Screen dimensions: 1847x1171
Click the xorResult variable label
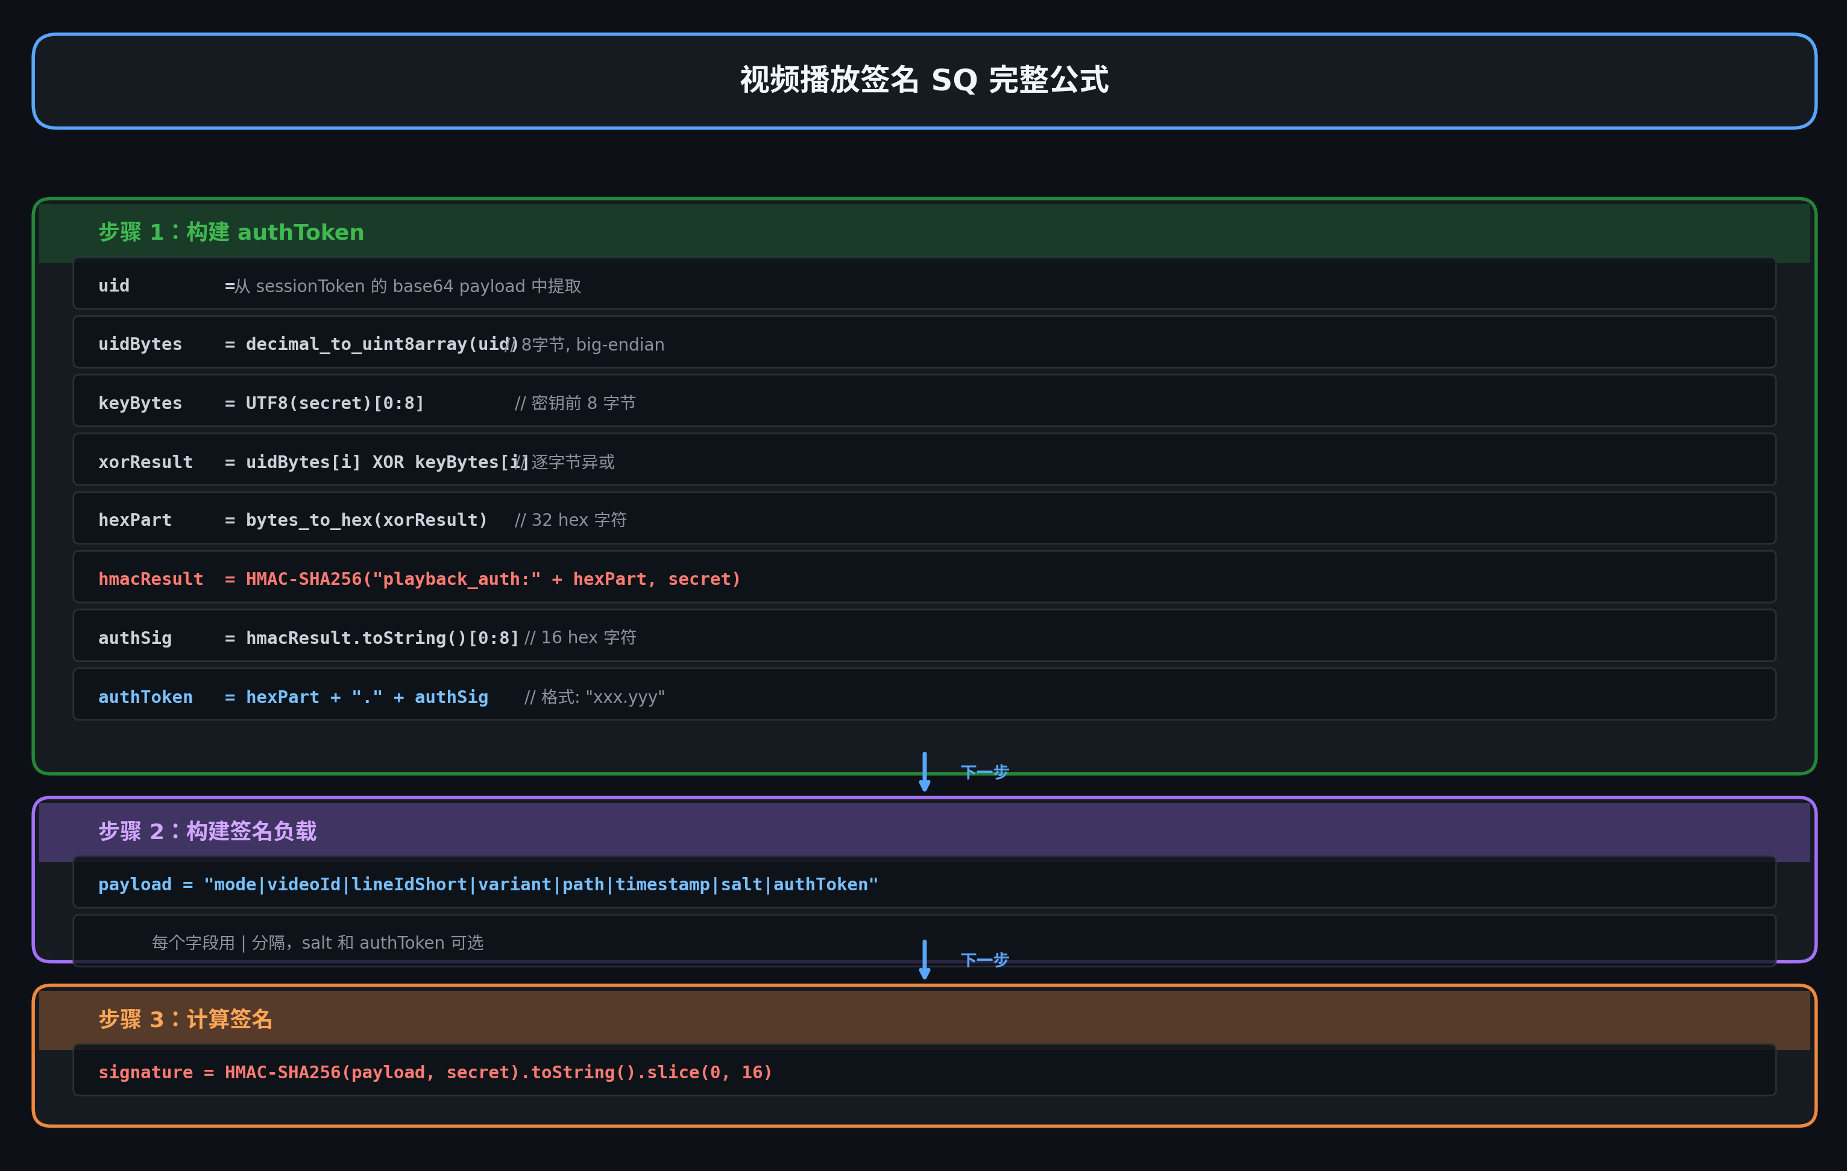[x=146, y=462]
